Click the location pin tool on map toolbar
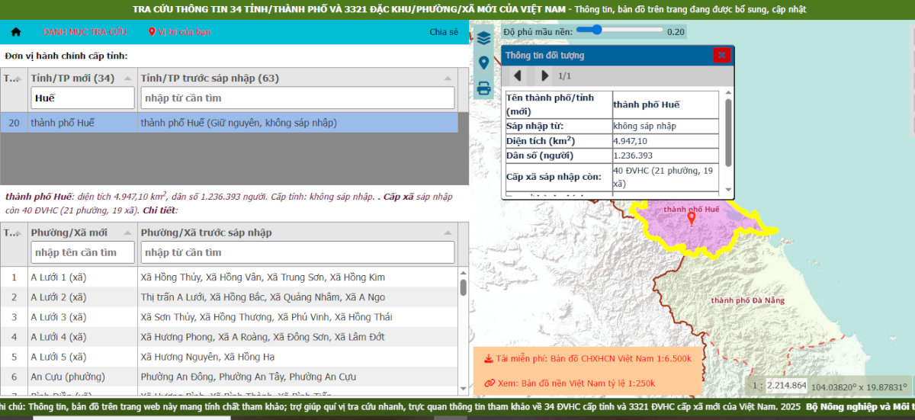Viewport: 915px width, 420px height. (x=483, y=63)
